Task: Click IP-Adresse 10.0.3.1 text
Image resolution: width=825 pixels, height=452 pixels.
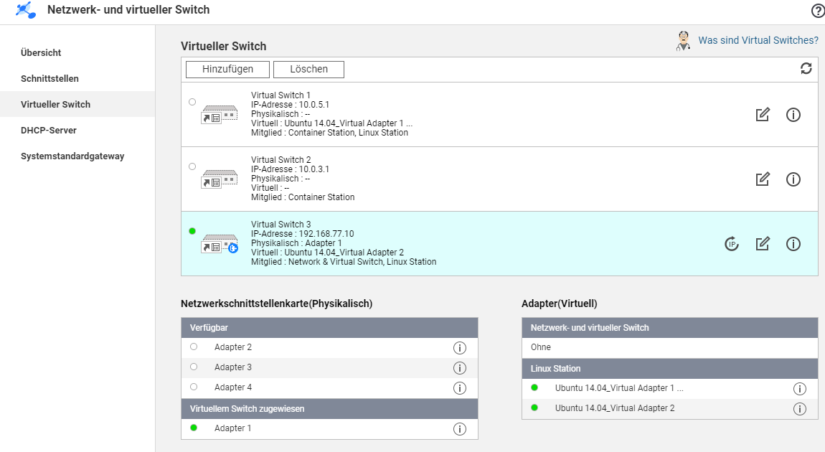Action: tap(290, 169)
